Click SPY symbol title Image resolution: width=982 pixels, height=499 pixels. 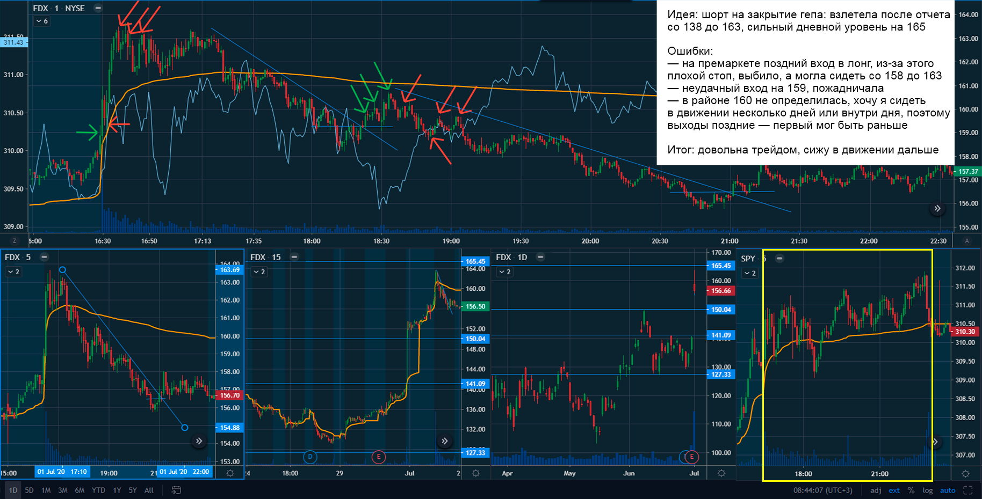pyautogui.click(x=748, y=259)
